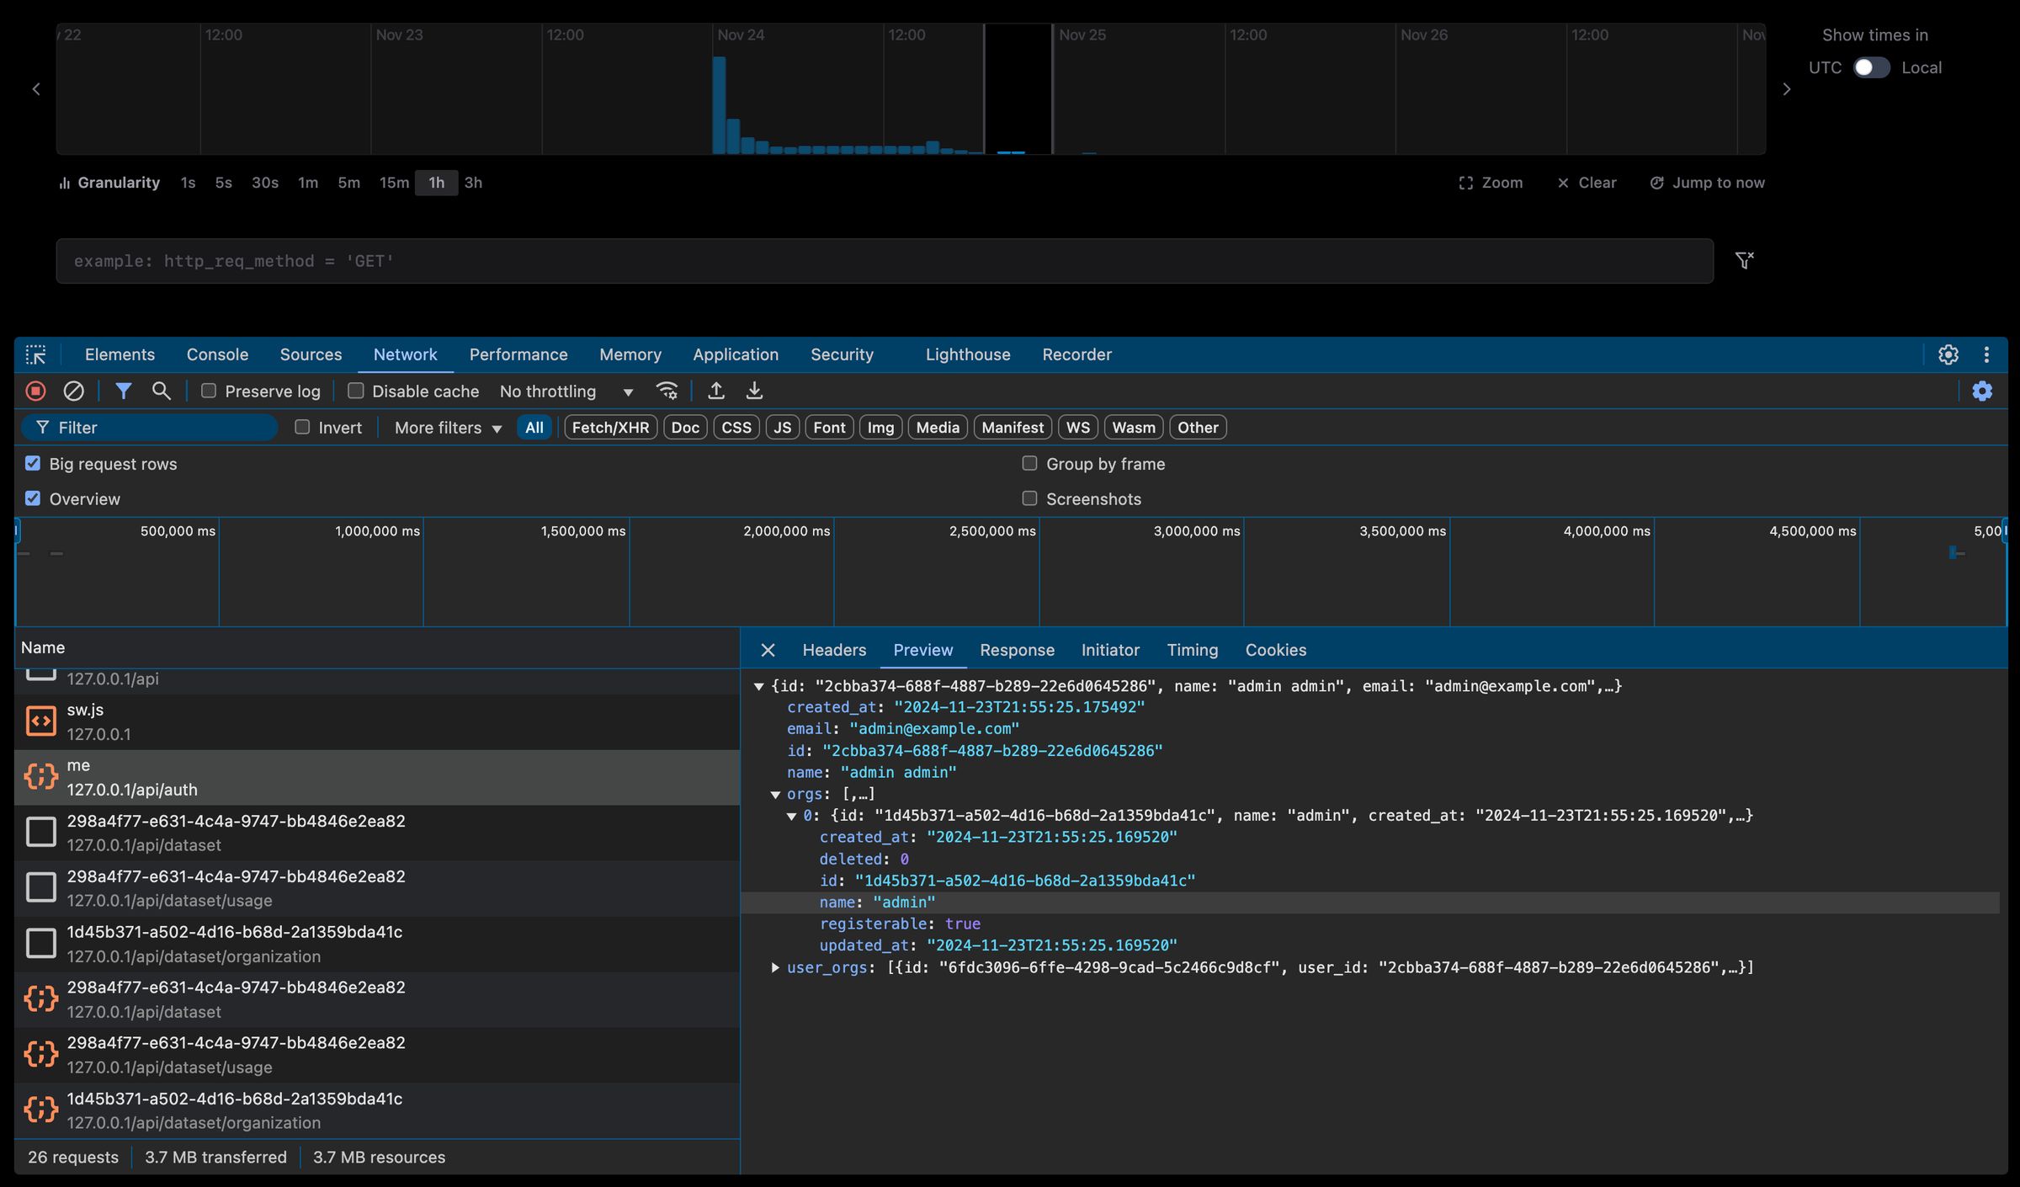Image resolution: width=2020 pixels, height=1187 pixels.
Task: Filter requests by Fetch/XHR
Action: click(x=610, y=427)
